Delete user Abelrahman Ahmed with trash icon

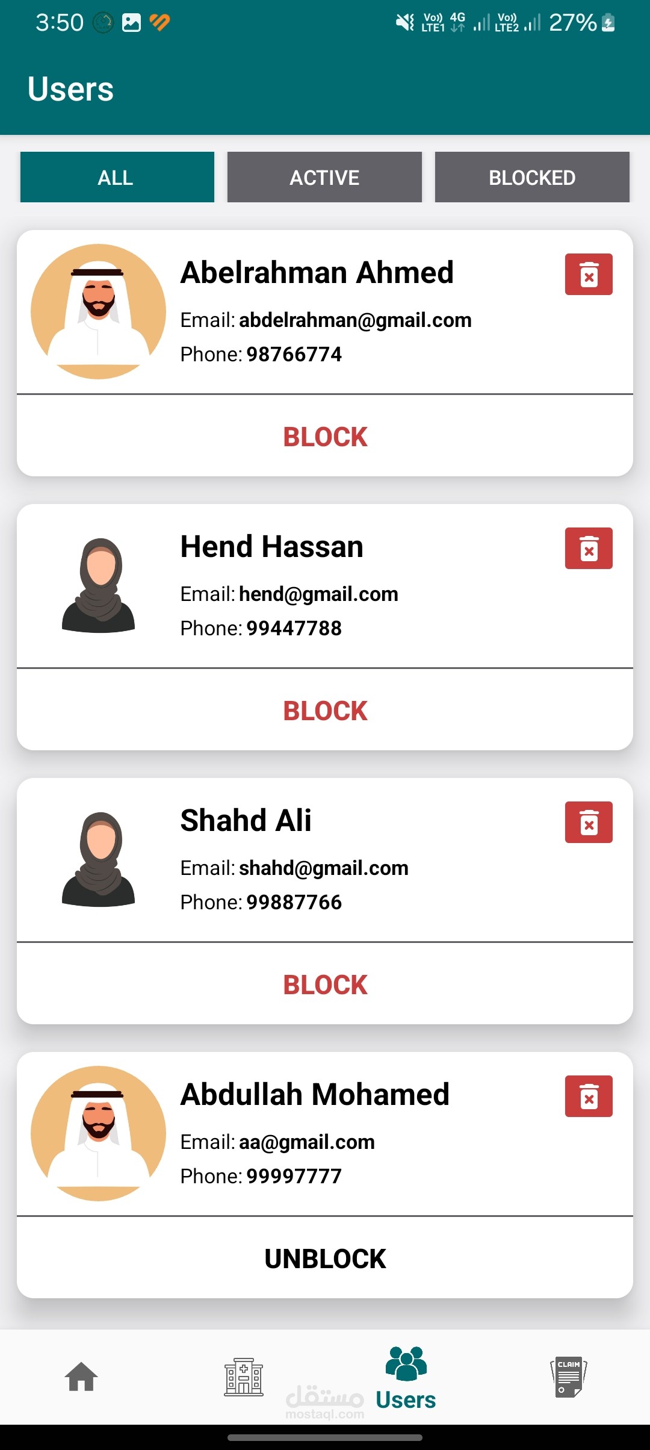point(588,275)
